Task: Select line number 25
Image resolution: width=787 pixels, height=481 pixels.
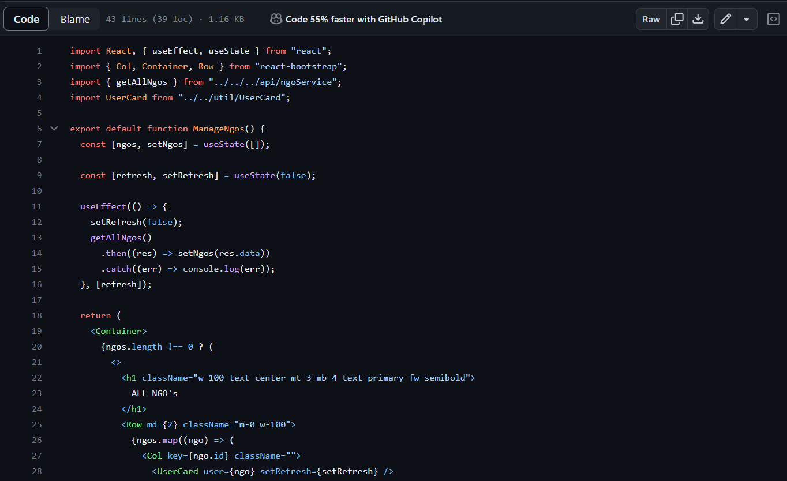Action: [37, 424]
